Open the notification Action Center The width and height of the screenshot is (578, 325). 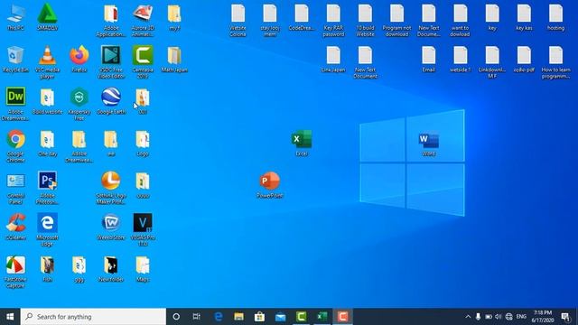pos(565,317)
